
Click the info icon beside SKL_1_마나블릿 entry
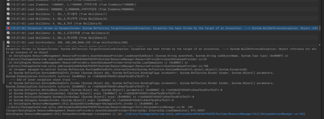[x=8, y=14]
